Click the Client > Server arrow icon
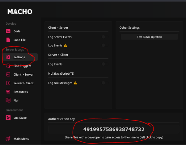Viewport: 186px width, 145px height. [8, 74]
